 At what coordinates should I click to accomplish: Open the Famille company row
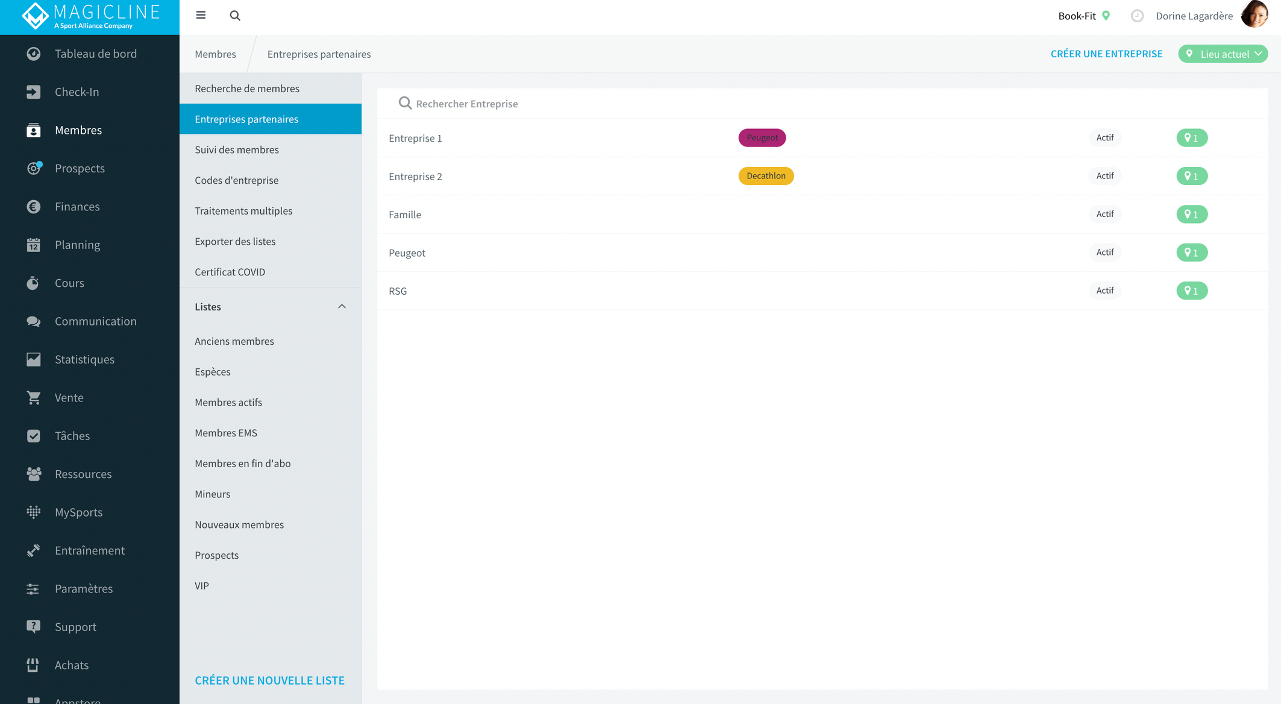[822, 215]
